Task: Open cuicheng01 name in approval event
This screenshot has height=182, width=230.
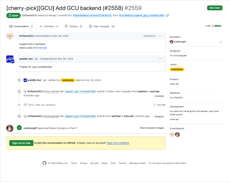Action: pyautogui.click(x=30, y=128)
